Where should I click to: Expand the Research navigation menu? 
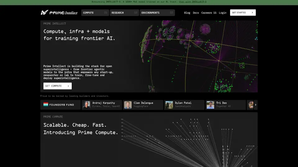124,13
